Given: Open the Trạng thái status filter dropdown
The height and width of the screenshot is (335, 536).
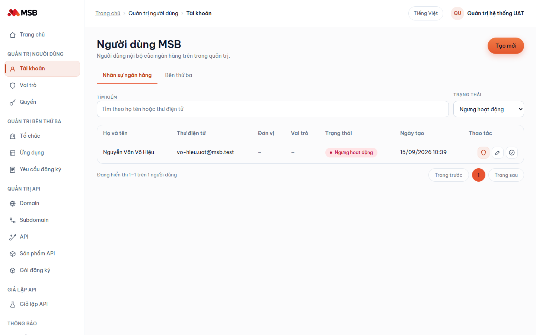Looking at the screenshot, I should click(x=489, y=109).
